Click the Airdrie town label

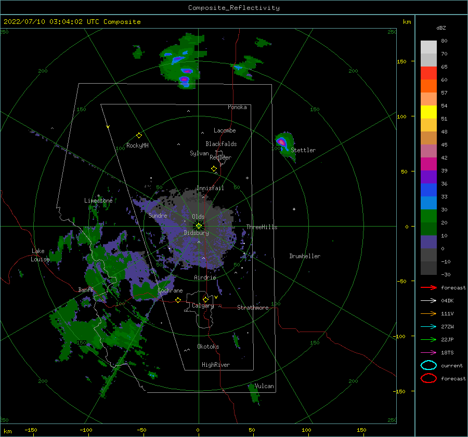pos(205,277)
